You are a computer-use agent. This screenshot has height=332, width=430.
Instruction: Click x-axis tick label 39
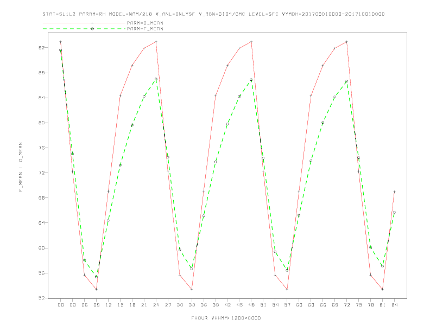[x=216, y=305]
